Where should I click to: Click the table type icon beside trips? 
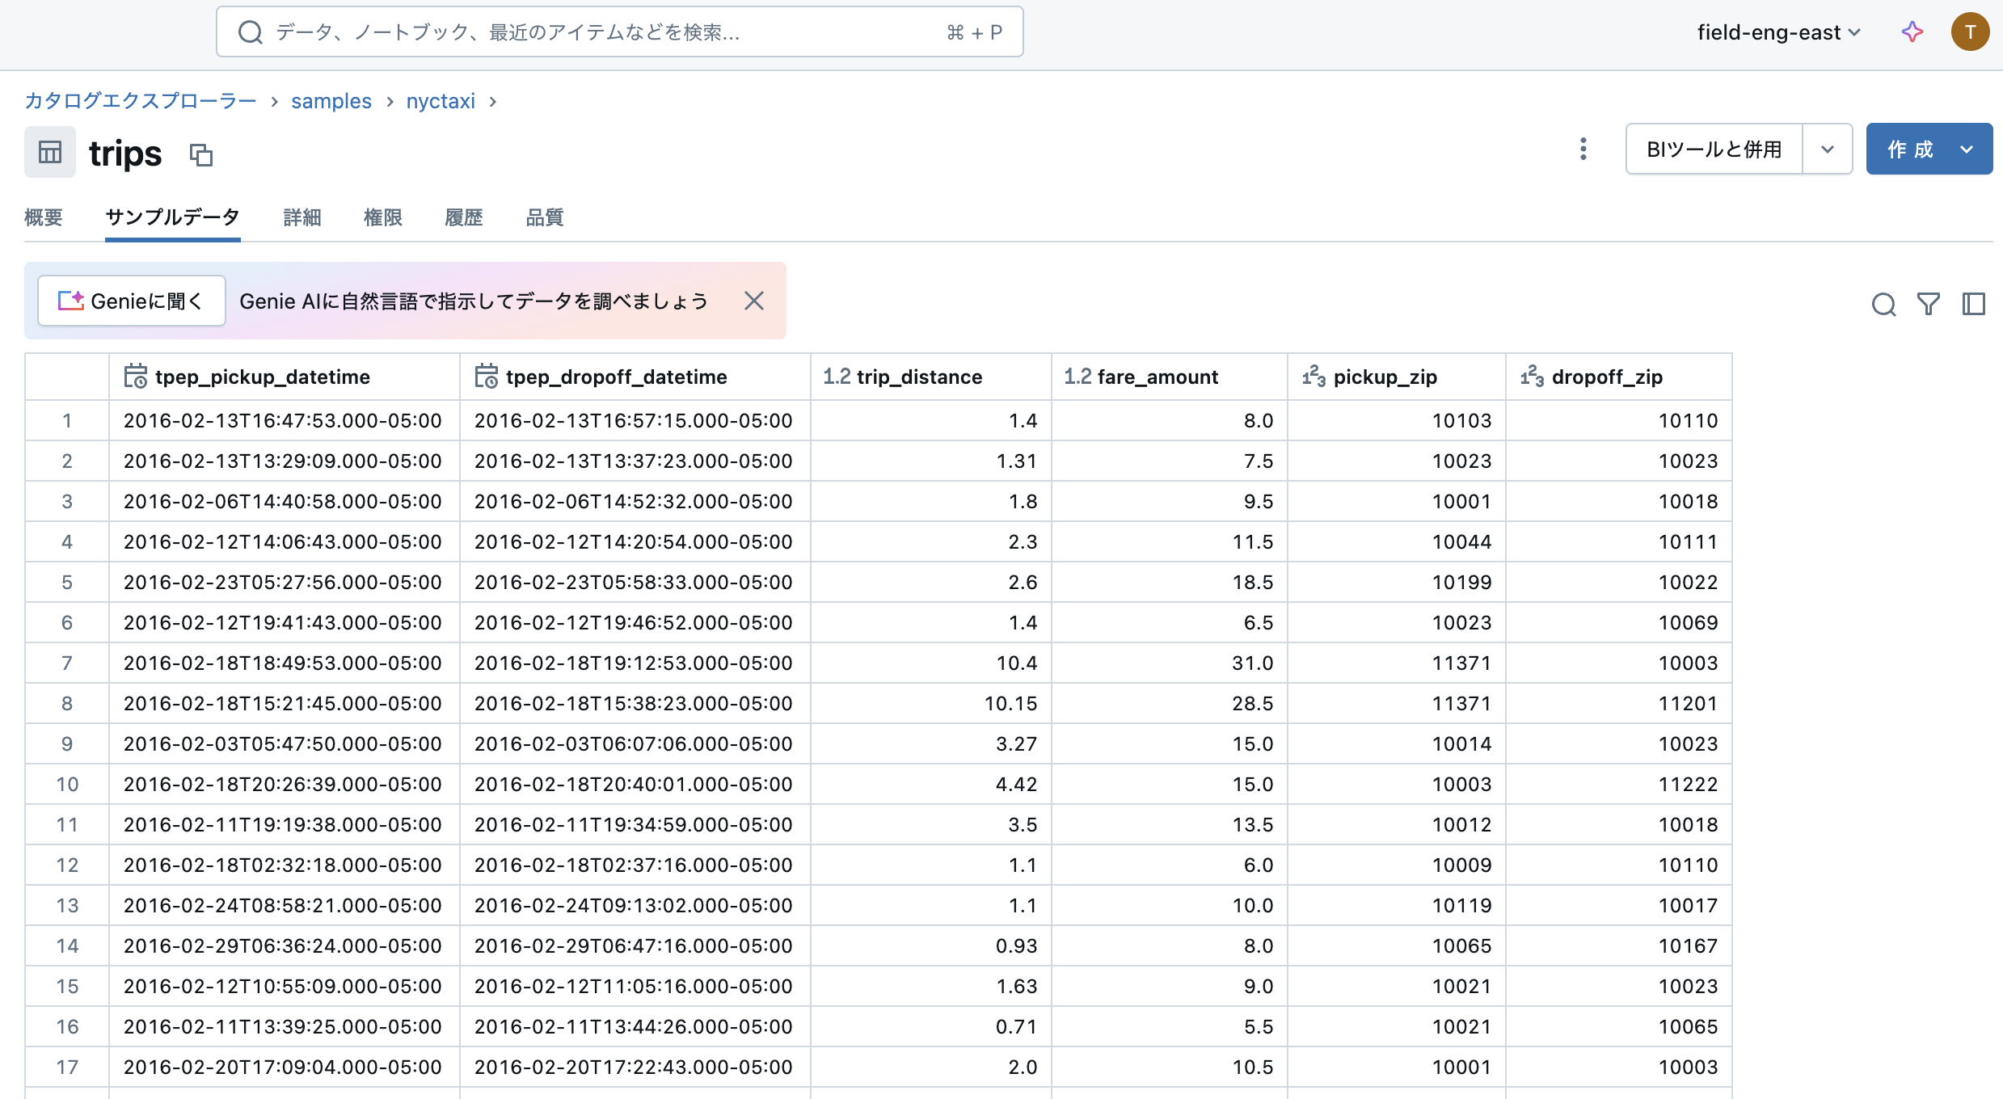pos(49,152)
